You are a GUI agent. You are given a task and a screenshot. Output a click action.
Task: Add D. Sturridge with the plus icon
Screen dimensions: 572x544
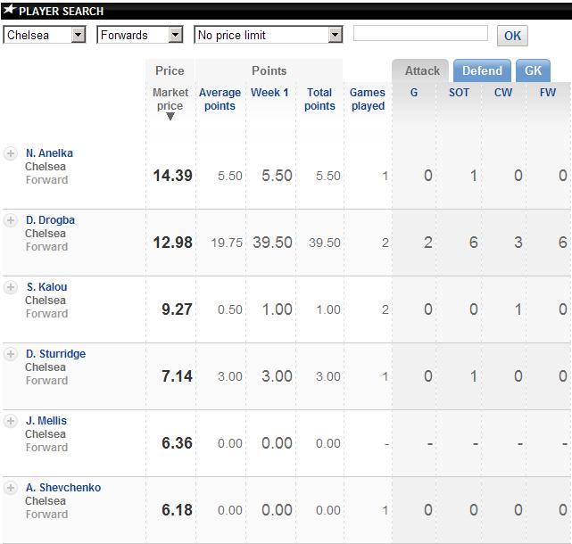pyautogui.click(x=10, y=354)
